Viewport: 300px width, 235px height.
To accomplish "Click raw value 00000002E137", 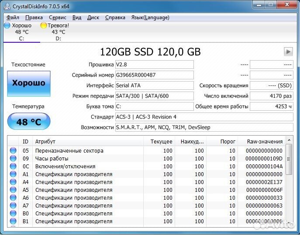I will coord(264,182).
